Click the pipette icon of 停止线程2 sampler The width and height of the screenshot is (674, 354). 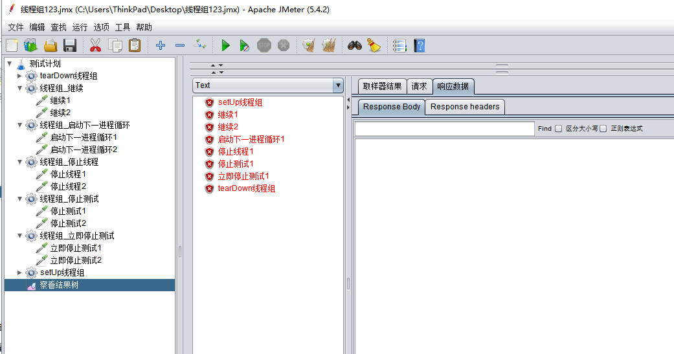(41, 186)
